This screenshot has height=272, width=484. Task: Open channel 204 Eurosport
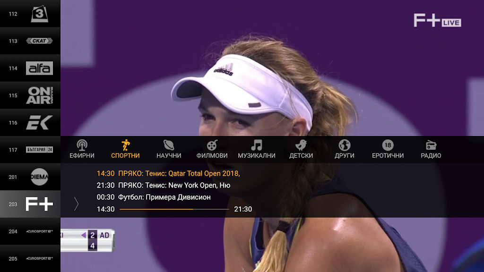(x=30, y=231)
